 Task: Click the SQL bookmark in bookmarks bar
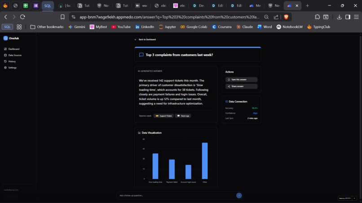coord(7,27)
